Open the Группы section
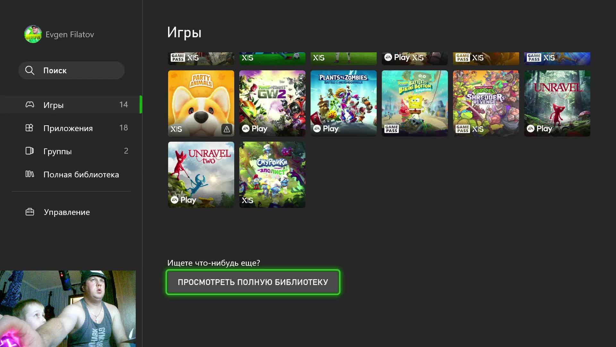 [x=71, y=151]
